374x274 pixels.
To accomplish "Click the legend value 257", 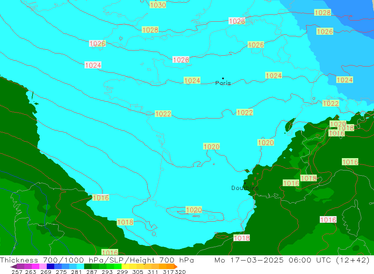I will 17,272.
